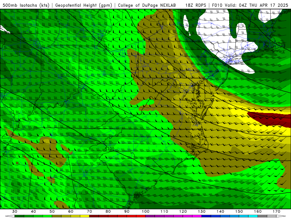This screenshot has height=218, width=291.
Task: Click the dark blue swatch right of 130
Action: point(206,216)
